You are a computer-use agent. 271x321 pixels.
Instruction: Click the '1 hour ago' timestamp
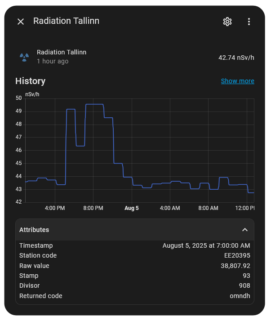pyautogui.click(x=53, y=61)
